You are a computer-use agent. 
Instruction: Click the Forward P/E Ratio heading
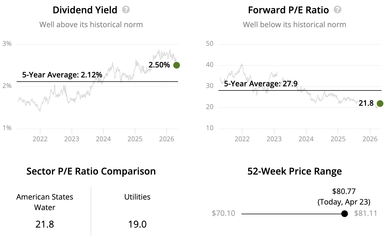[288, 10]
